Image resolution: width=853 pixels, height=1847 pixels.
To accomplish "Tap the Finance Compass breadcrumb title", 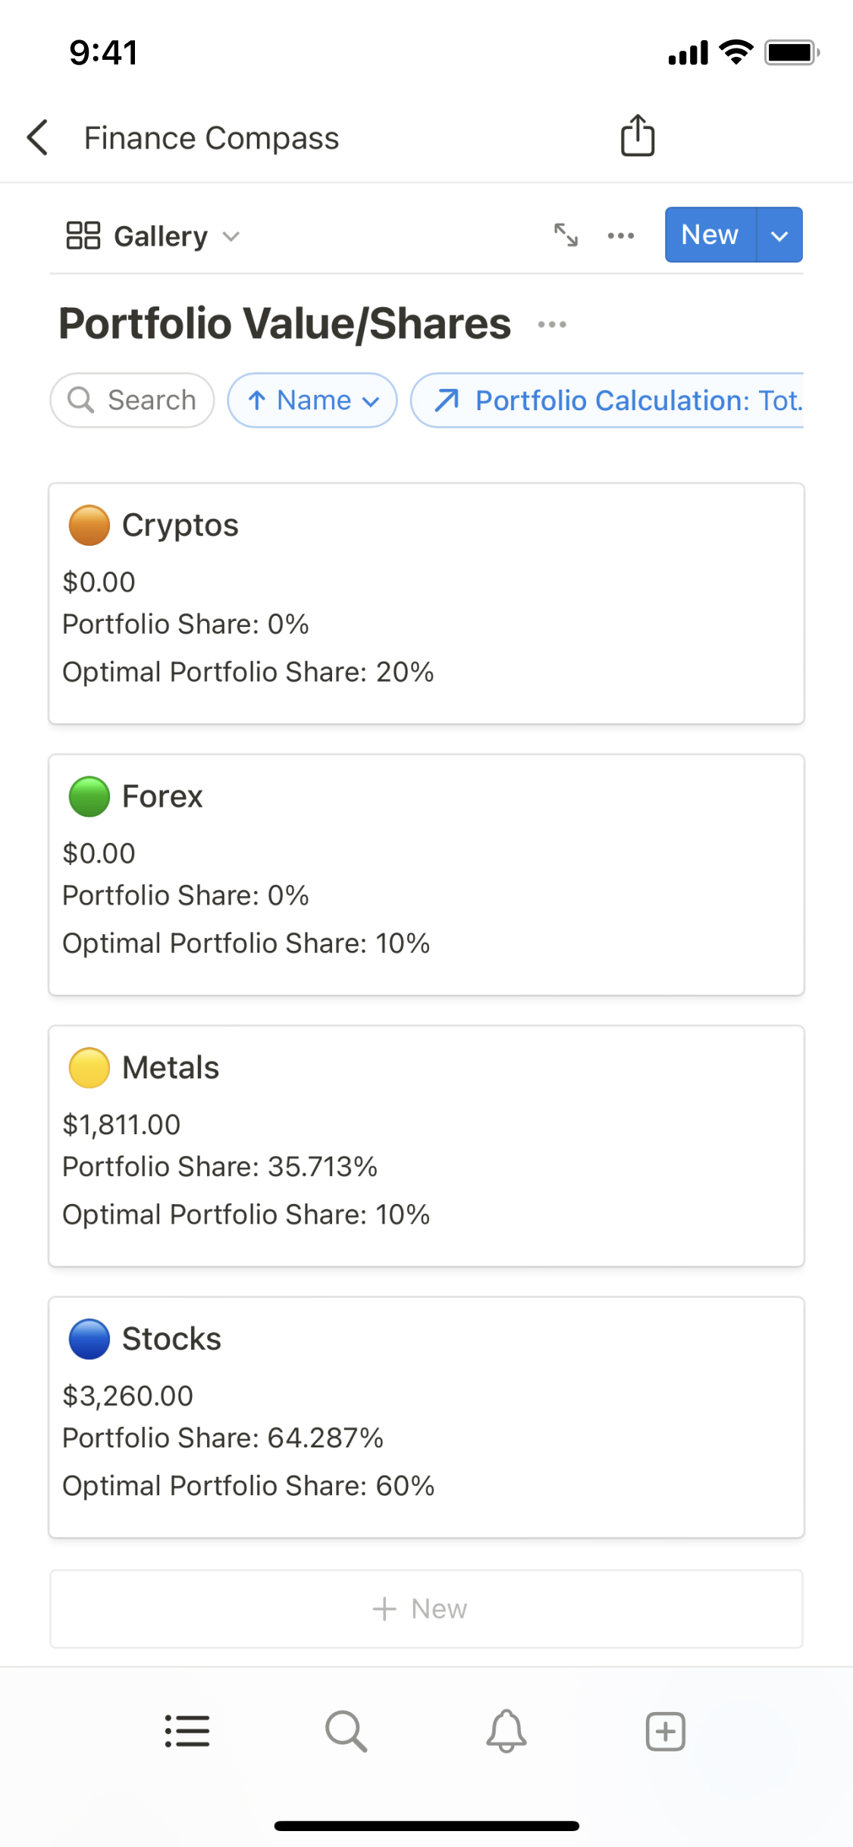I will click(212, 138).
